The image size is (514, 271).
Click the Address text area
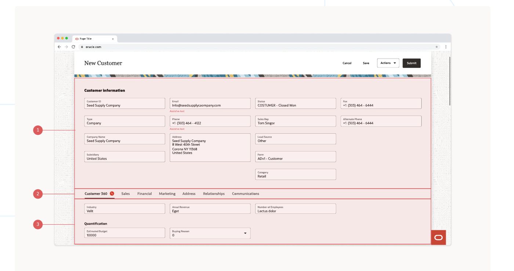click(210, 148)
